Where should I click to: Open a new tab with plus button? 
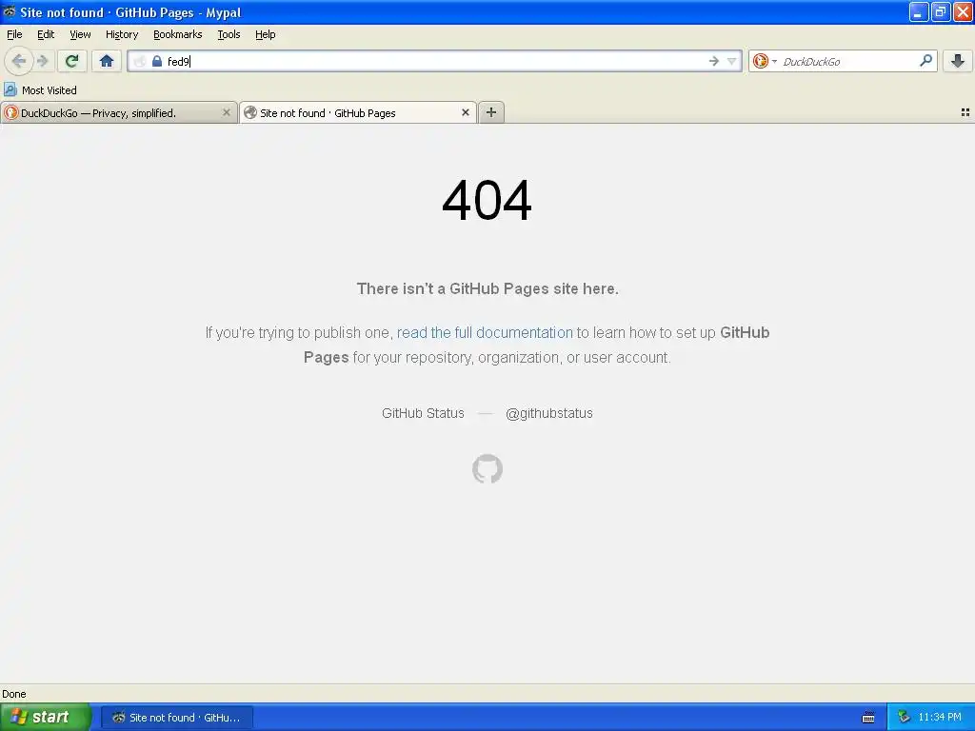pyautogui.click(x=491, y=112)
